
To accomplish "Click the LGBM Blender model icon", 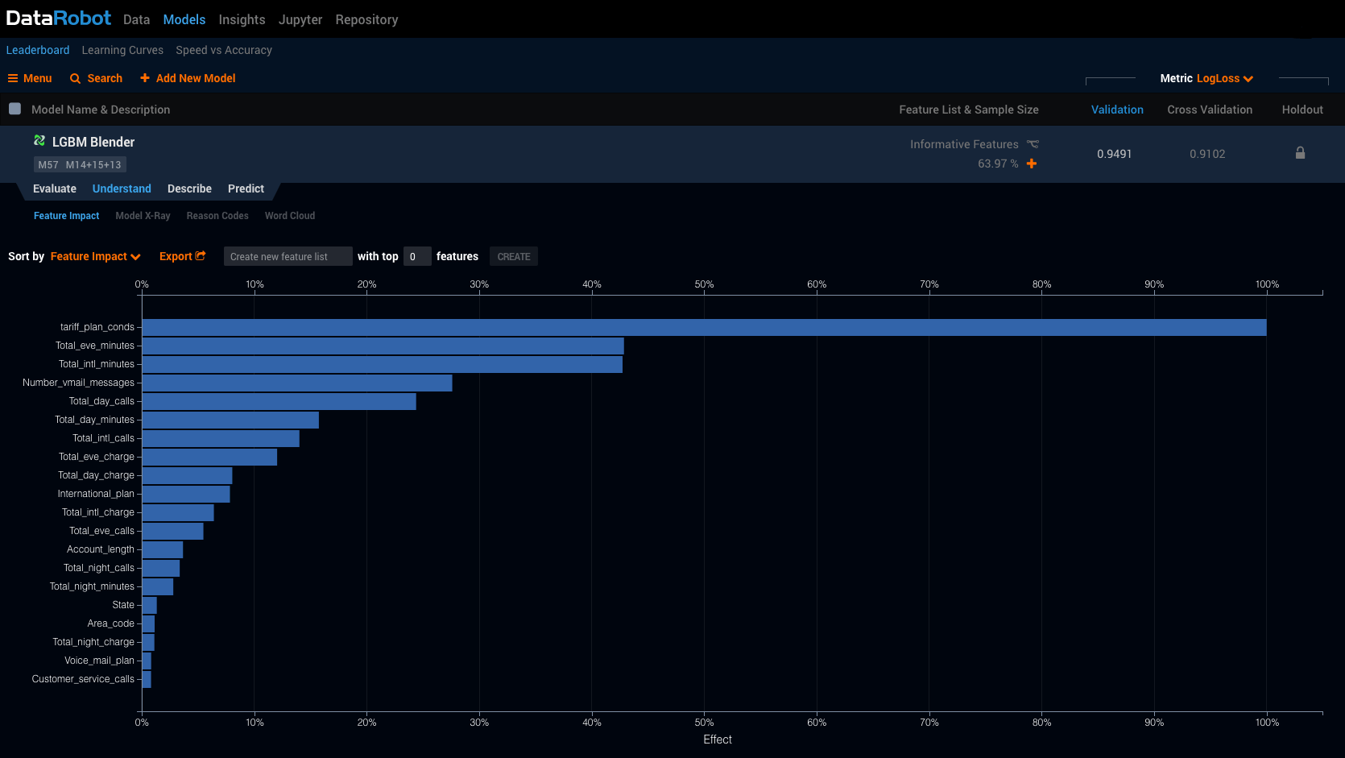I will pyautogui.click(x=39, y=141).
